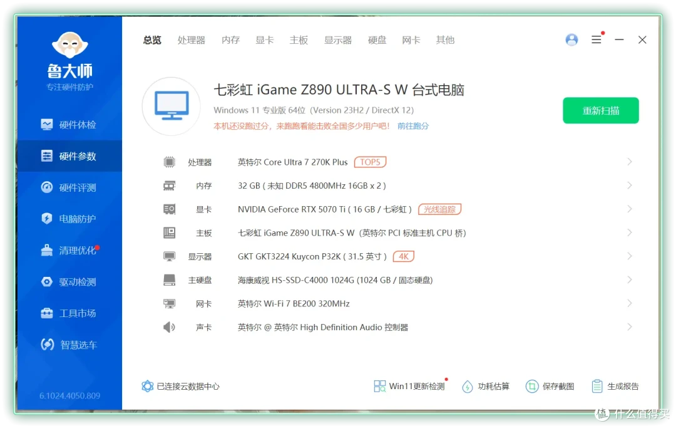The width and height of the screenshot is (676, 428).
Task: Expand the 显示器 row chevron
Action: pyautogui.click(x=630, y=256)
